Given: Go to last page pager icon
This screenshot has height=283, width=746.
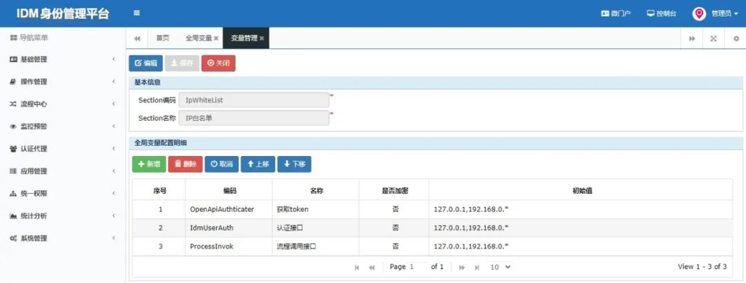Looking at the screenshot, I should (477, 267).
